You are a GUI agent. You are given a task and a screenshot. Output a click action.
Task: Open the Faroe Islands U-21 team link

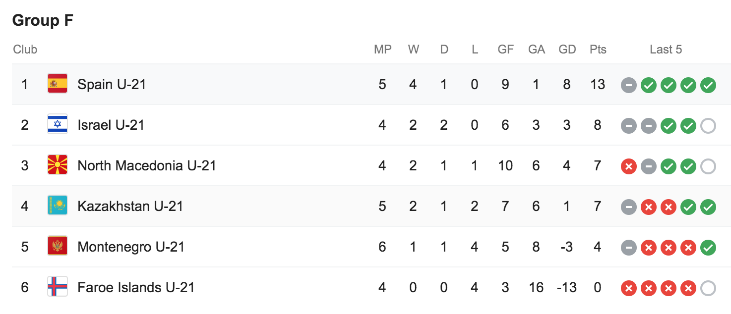[x=136, y=288]
